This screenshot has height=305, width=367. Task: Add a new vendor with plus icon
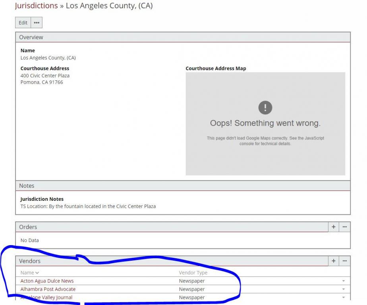coord(334,261)
